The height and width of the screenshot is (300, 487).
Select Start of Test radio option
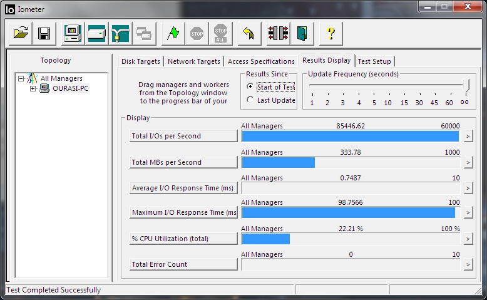tap(250, 86)
